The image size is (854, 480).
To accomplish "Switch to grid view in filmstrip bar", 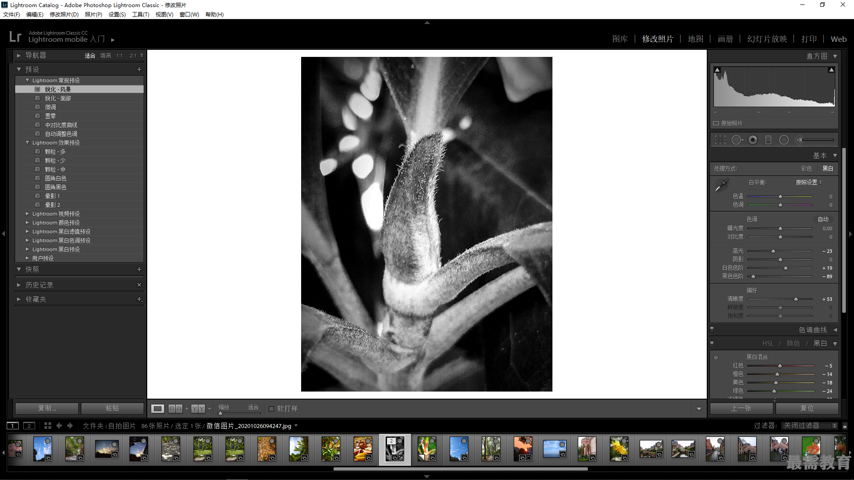I will (x=48, y=426).
